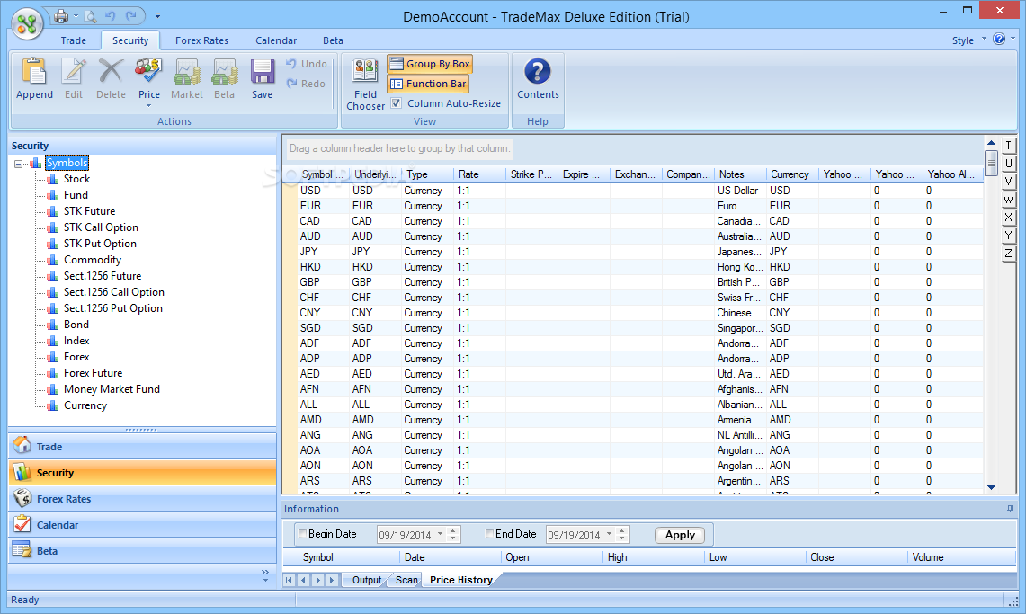
Task: Expand navigation pane configure chevron
Action: click(265, 575)
